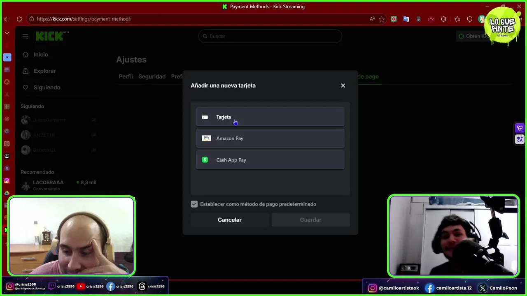
Task: Switch to the purple R-icon tab in sidebar
Action: coord(7,168)
